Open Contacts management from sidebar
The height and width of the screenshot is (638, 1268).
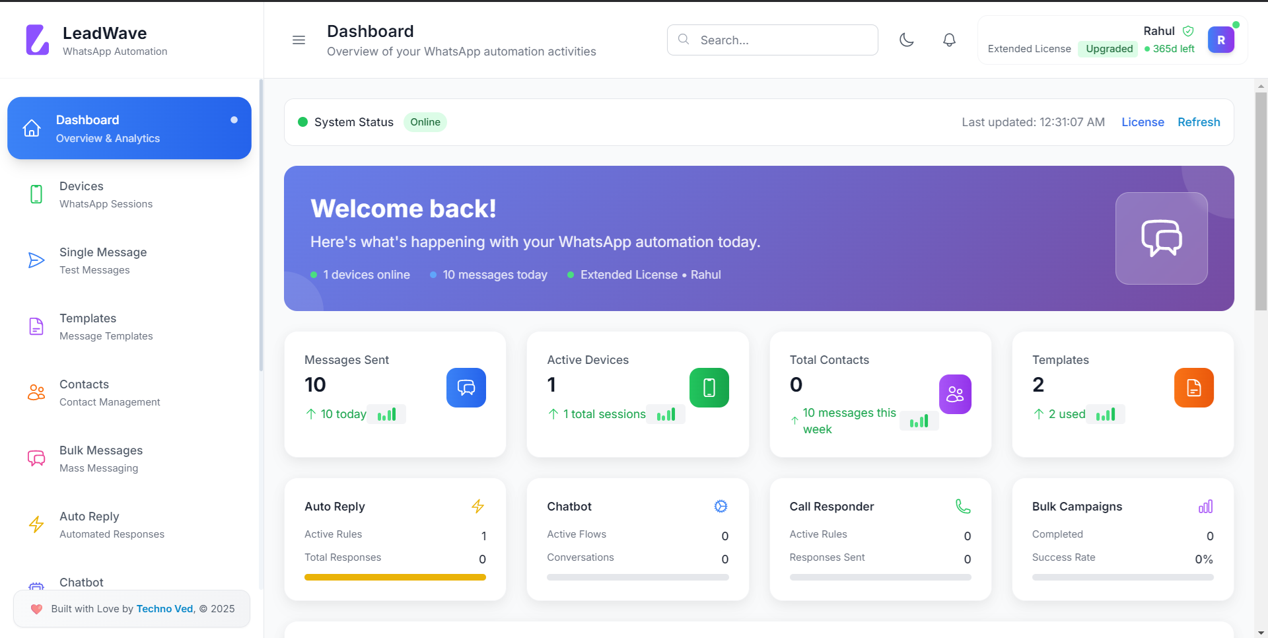pos(109,393)
